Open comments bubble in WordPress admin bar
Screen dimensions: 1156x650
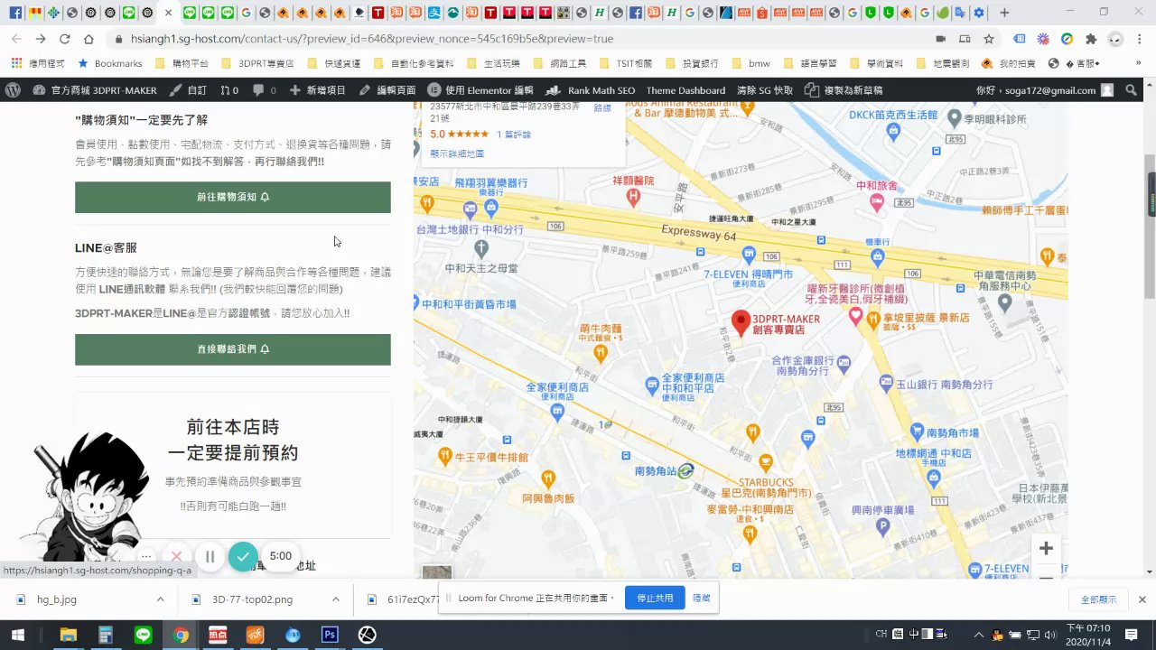[265, 90]
